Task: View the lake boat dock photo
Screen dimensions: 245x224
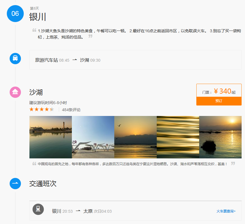Action: pyautogui.click(x=51, y=137)
